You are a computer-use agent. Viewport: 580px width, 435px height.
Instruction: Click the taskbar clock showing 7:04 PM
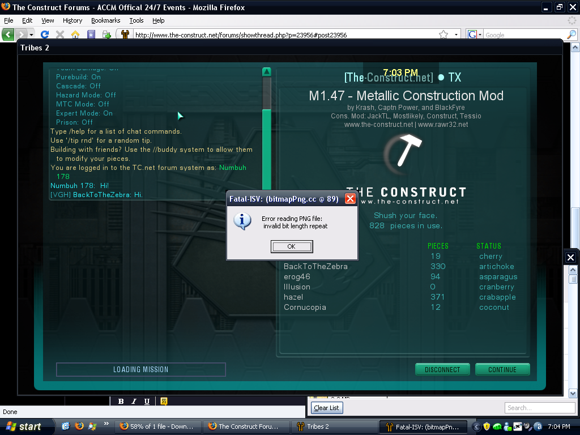[558, 427]
